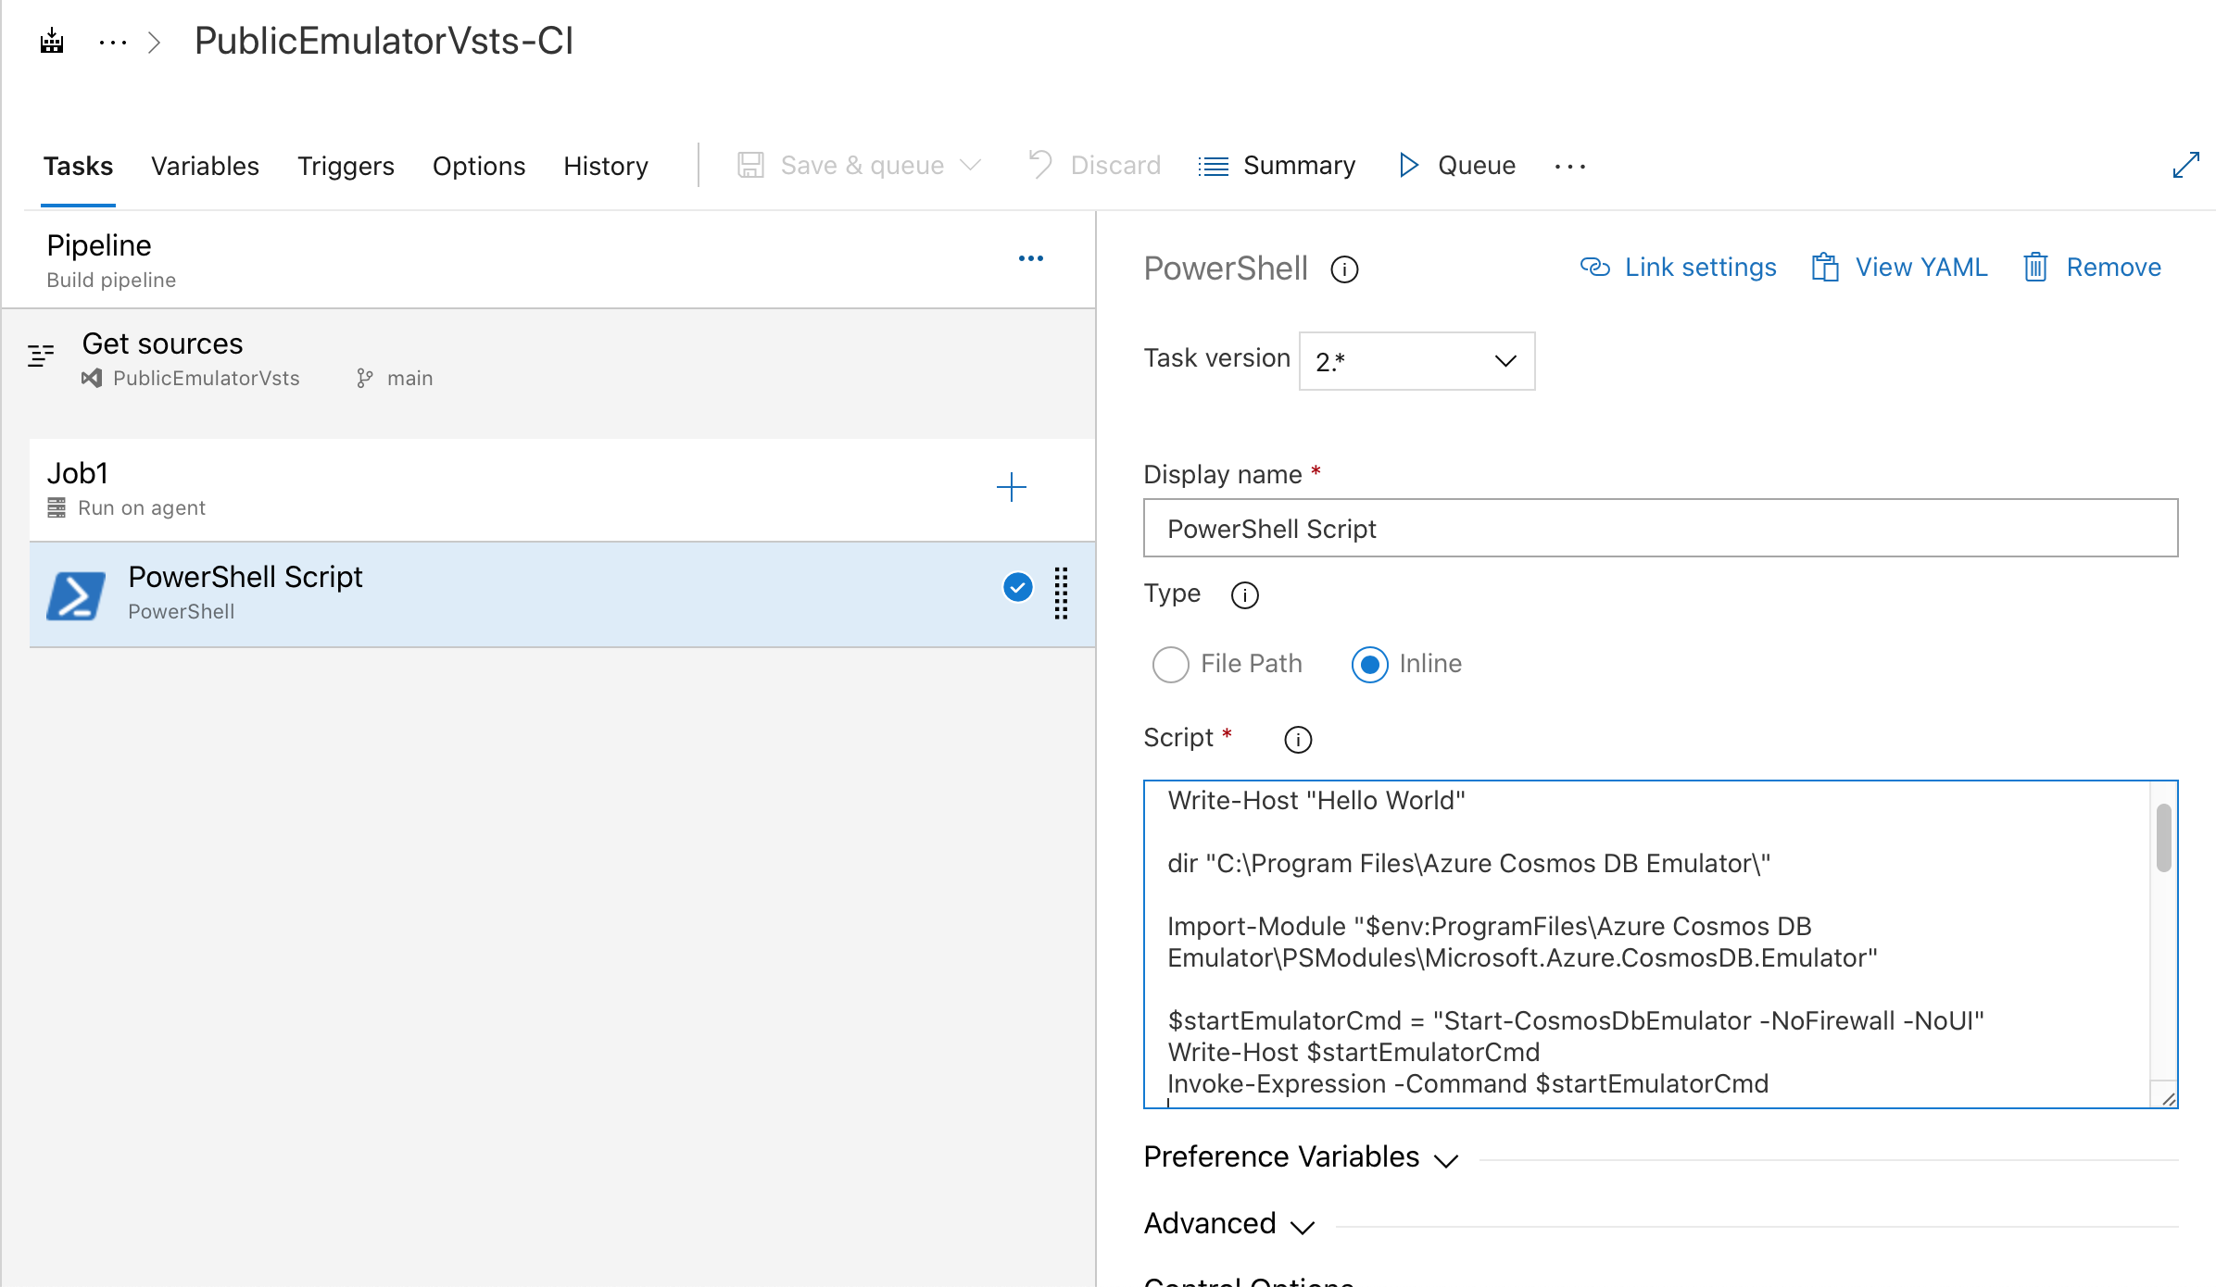Click the PowerShell Script task icon
This screenshot has height=1287, width=2216.
(x=80, y=593)
